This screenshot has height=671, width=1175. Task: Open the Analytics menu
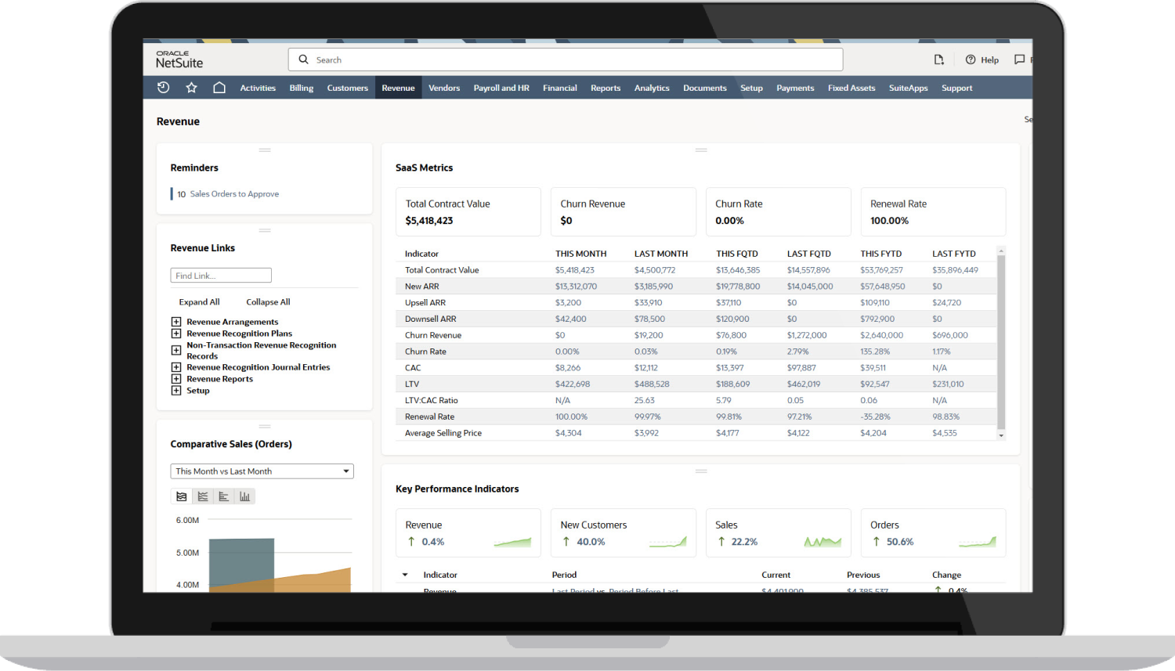651,87
